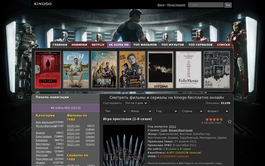Click the Великобритания country link
The image size is (265, 166).
pos(181,130)
